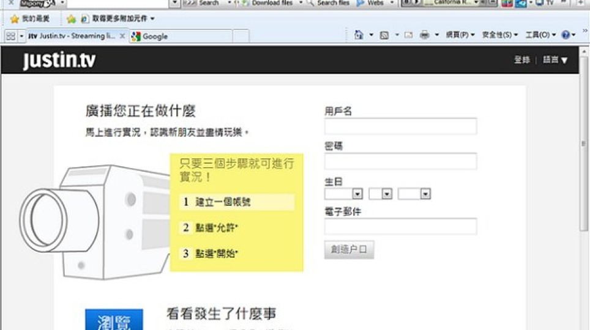This screenshot has height=330, width=590.
Task: Open the 網頁(P) menu
Action: pyautogui.click(x=457, y=35)
